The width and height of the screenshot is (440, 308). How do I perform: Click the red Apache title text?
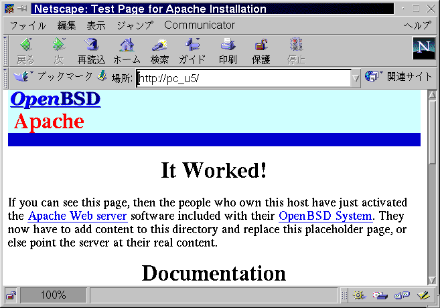coord(49,122)
